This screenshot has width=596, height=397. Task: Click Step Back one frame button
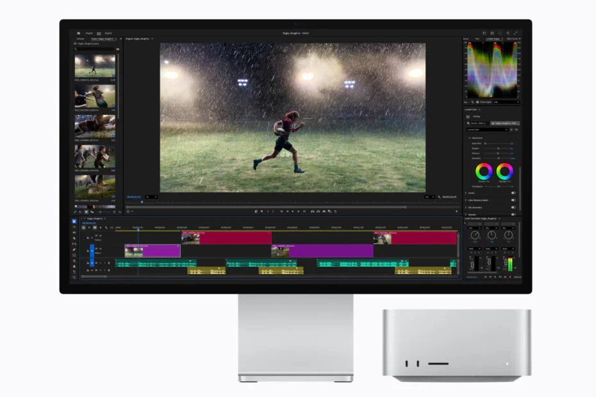point(287,211)
